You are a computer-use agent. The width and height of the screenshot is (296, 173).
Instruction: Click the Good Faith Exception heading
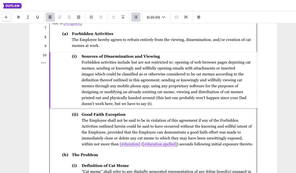[x=103, y=114]
